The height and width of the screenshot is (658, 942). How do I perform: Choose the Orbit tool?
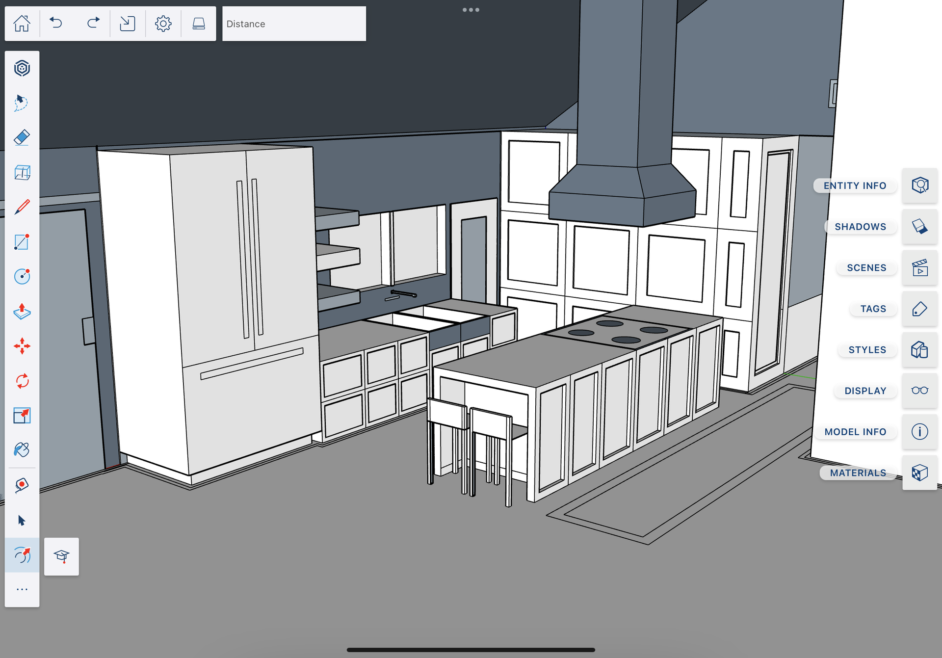pos(22,555)
